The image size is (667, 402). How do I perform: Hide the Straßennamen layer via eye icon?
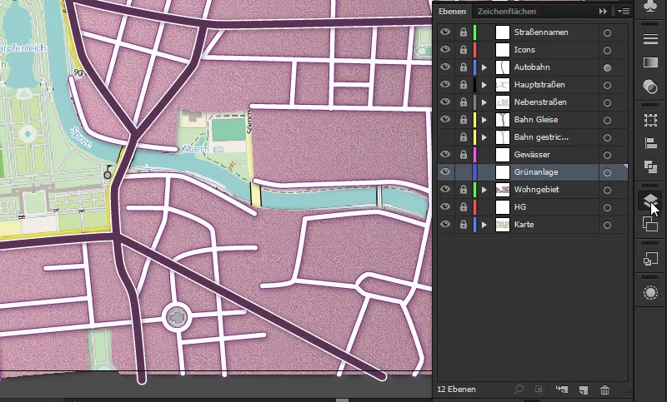click(445, 32)
